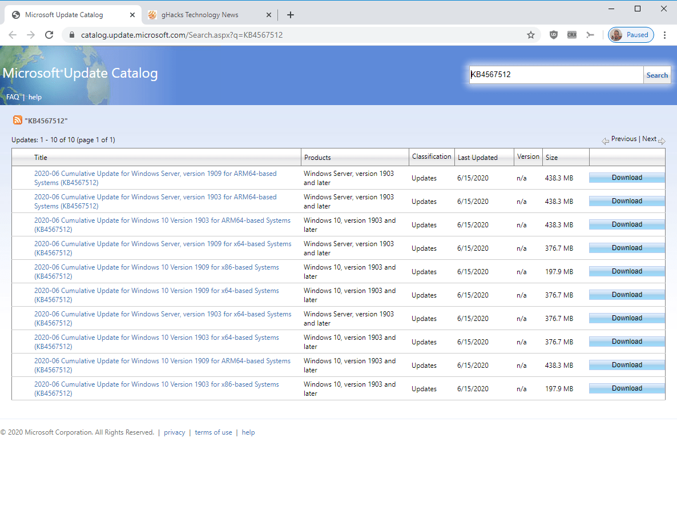Sort by Last Updated column
677x518 pixels.
[x=478, y=157]
